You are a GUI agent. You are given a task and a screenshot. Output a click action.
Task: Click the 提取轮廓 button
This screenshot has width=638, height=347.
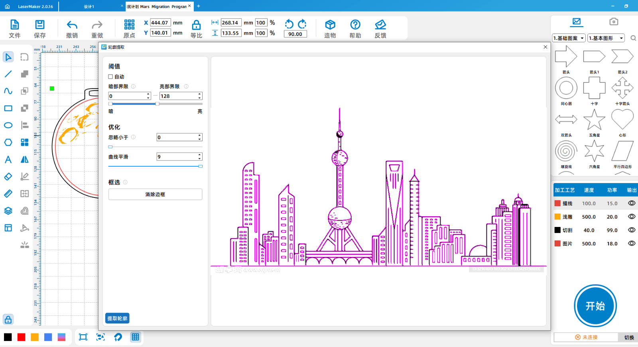pos(117,318)
